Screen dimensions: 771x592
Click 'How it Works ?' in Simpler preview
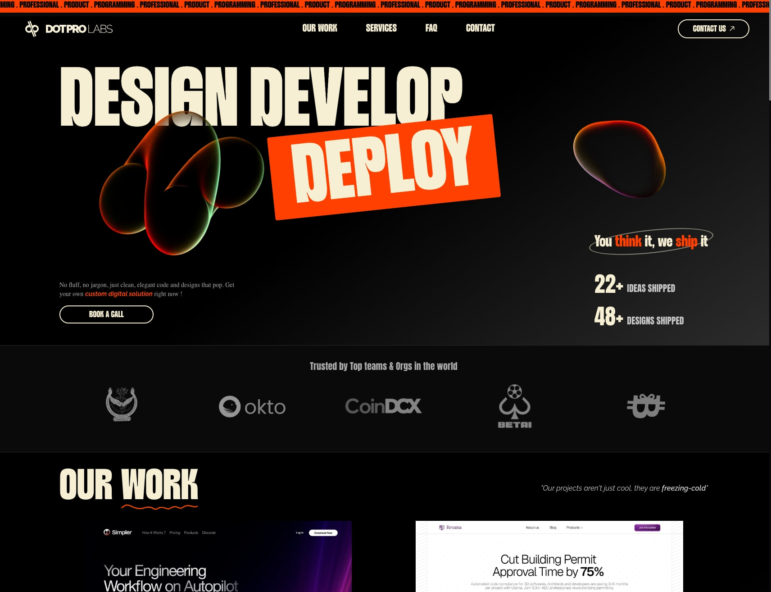point(154,533)
